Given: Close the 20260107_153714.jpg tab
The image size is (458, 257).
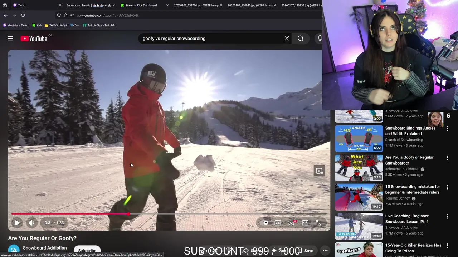Looking at the screenshot, I should [x=221, y=5].
